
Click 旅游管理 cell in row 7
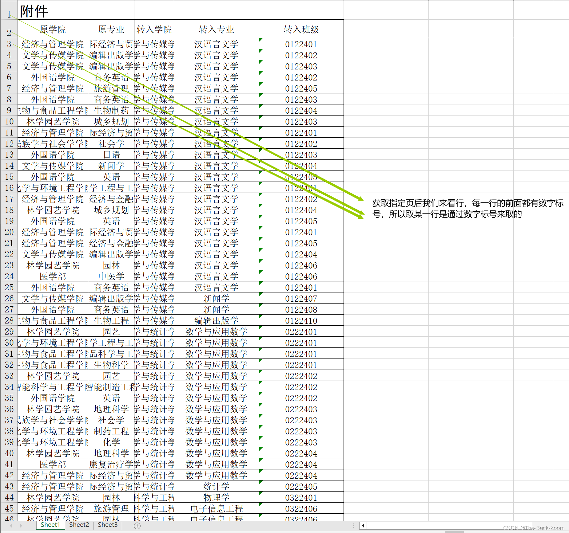tap(111, 88)
